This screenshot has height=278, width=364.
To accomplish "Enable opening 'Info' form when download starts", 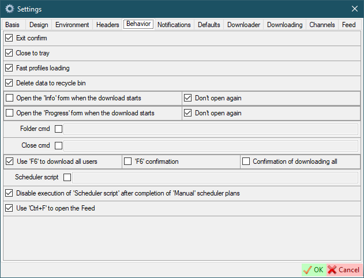I will coord(9,98).
